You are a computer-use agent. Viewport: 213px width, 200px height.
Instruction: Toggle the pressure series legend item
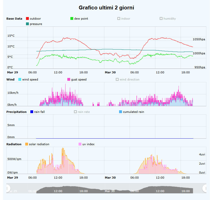click(x=28, y=24)
